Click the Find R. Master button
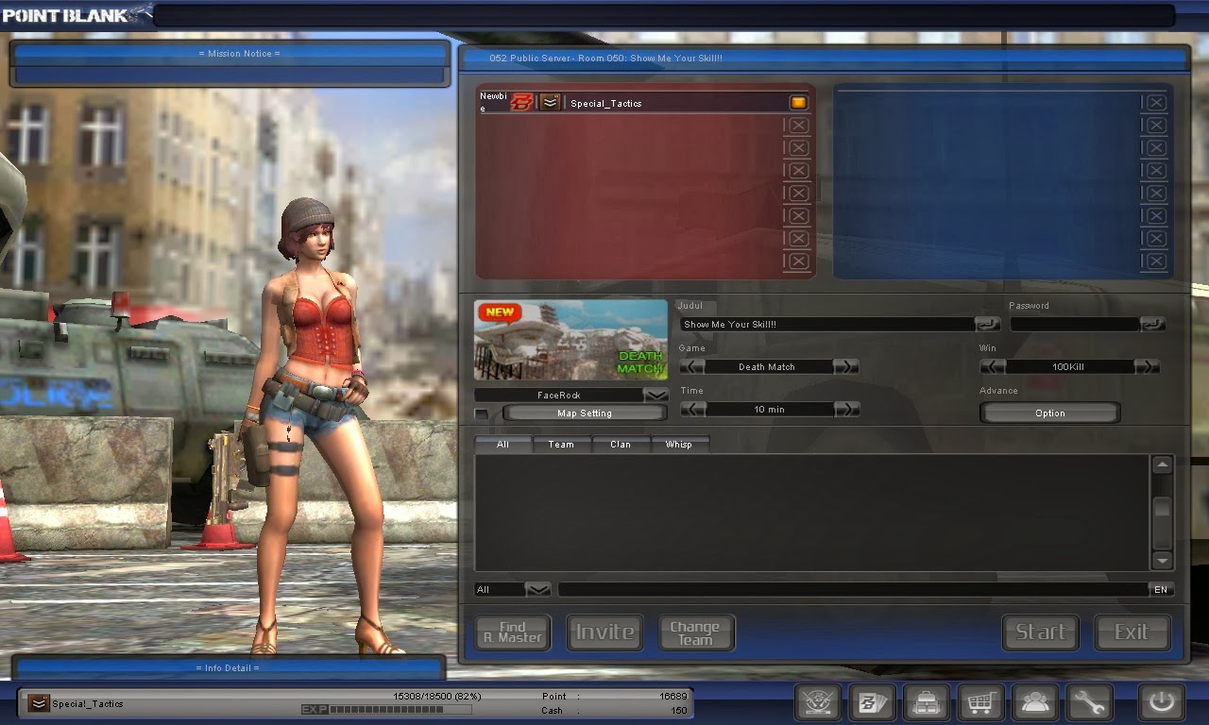Screen dimensions: 1209x725 [513, 632]
